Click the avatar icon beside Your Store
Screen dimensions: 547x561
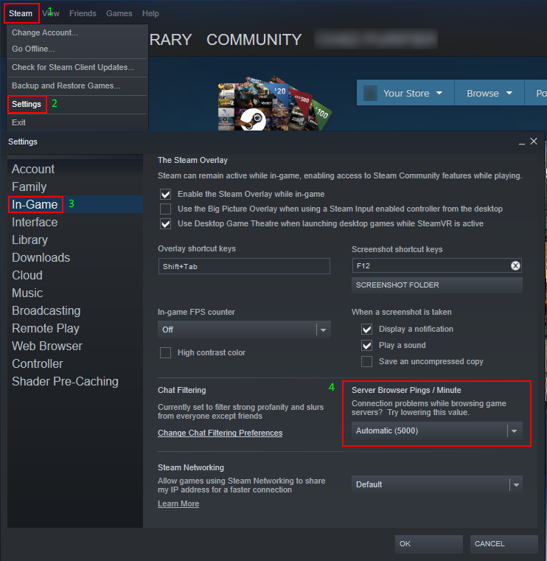370,93
